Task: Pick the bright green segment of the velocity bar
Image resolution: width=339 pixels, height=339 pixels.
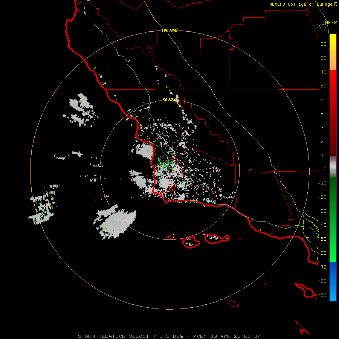Action: pyautogui.click(x=333, y=242)
